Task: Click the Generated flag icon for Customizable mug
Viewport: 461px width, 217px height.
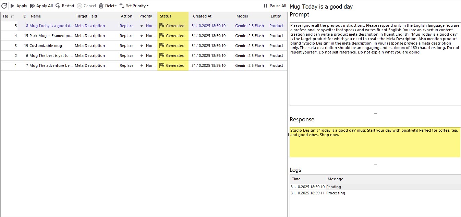Action: click(x=162, y=45)
